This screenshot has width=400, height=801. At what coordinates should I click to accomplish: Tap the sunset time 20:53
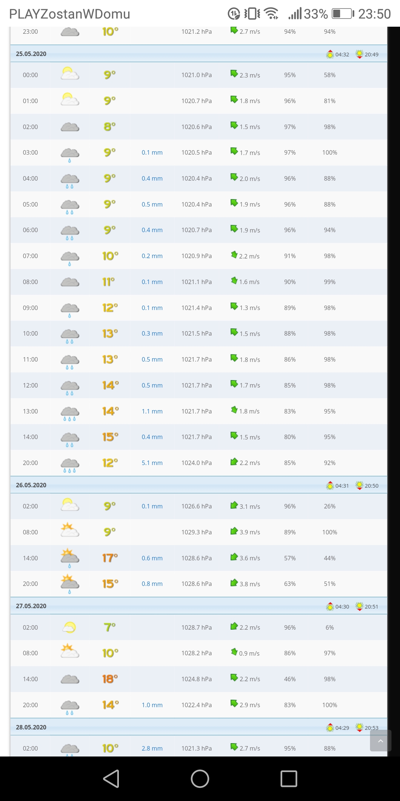point(371,728)
